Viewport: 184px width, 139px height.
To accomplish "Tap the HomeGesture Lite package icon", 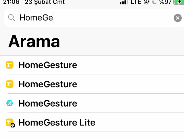I will pos(10,123).
